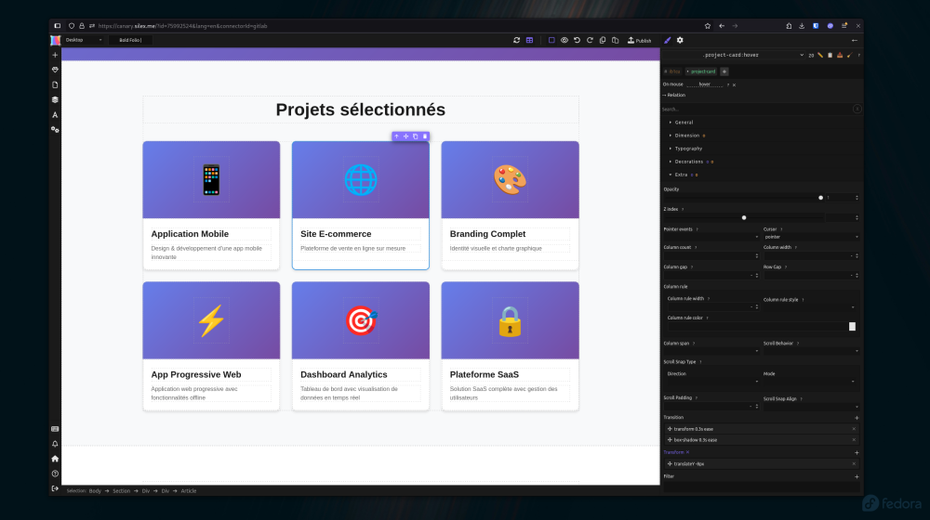The height and width of the screenshot is (520, 930).
Task: Open the pages panel in the left sidebar
Action: pyautogui.click(x=55, y=84)
